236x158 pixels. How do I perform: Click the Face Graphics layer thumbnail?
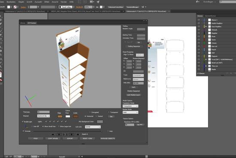[x=209, y=27]
